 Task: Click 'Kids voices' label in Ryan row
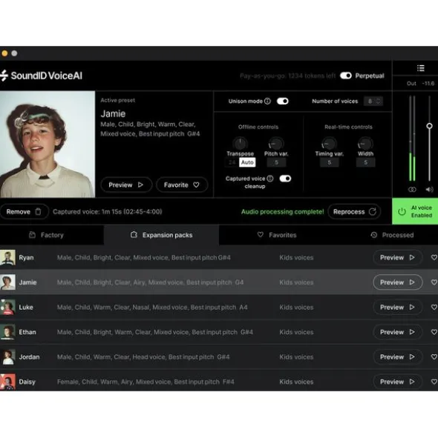[296, 258]
